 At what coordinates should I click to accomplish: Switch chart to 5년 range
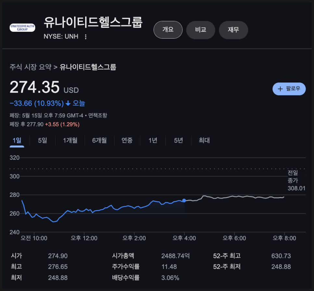[178, 140]
